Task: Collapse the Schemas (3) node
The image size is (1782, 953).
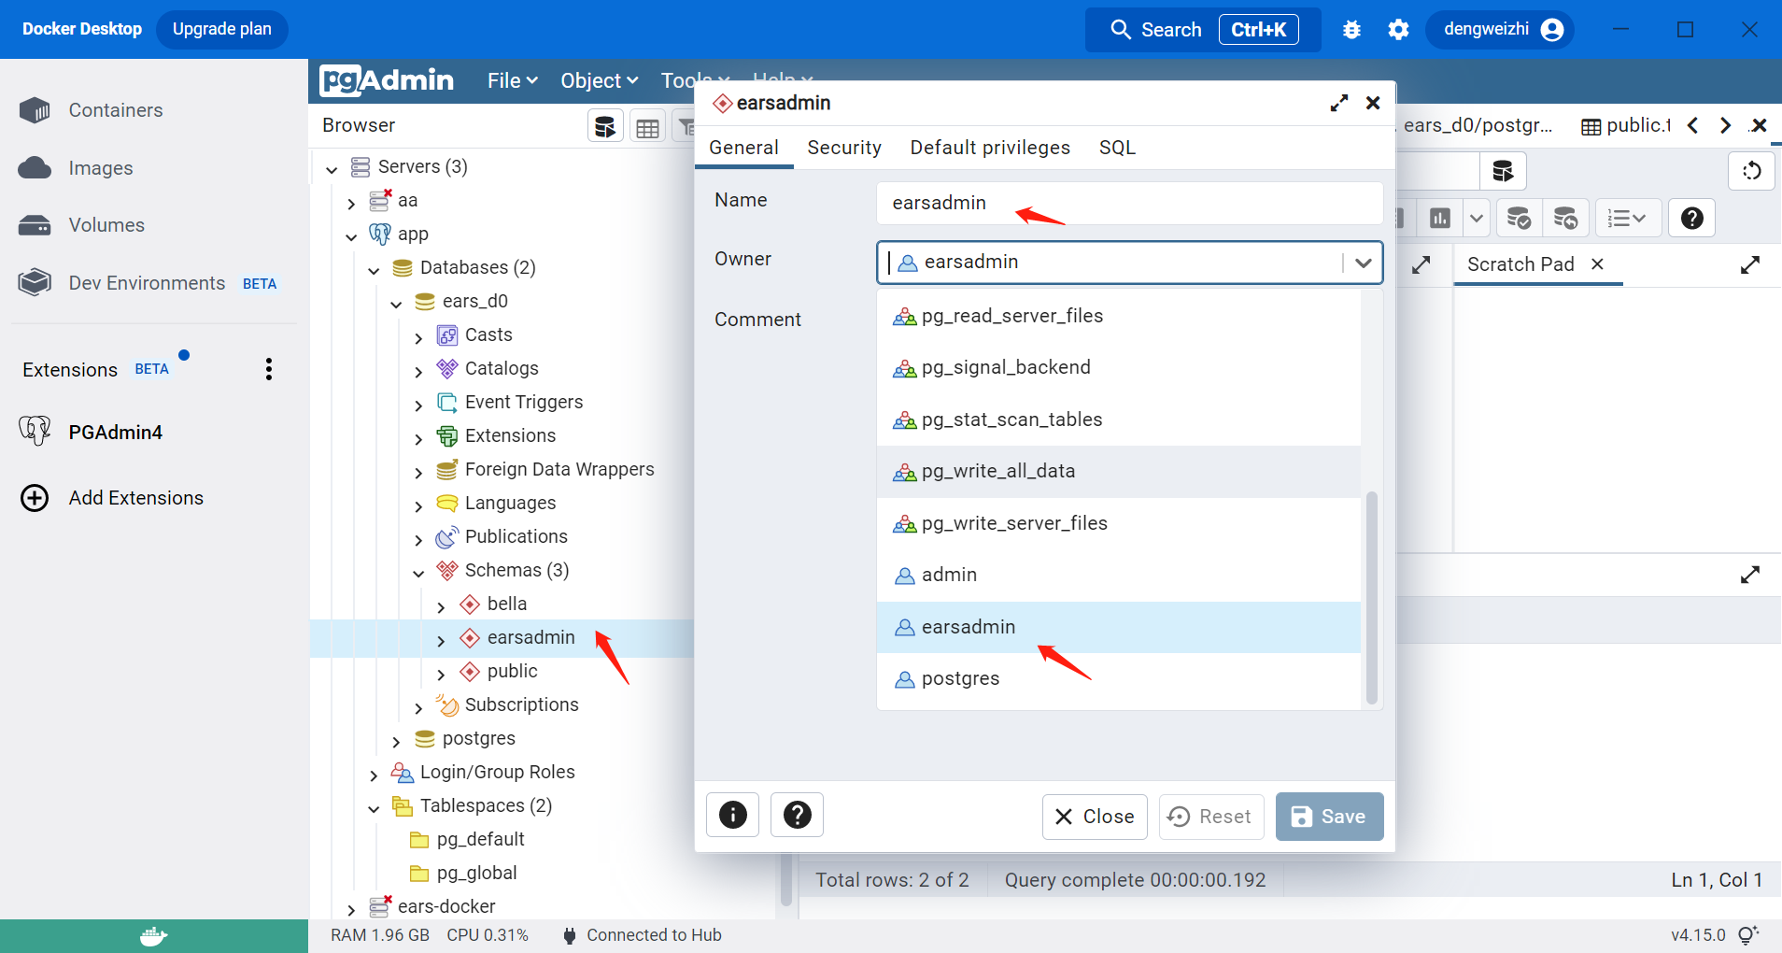Action: click(x=418, y=573)
